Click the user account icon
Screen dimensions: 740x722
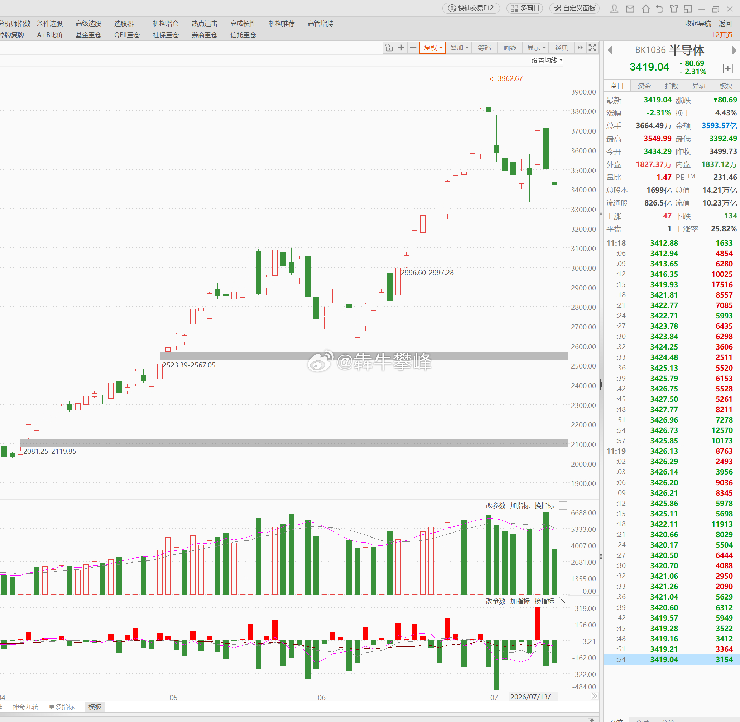click(x=614, y=9)
